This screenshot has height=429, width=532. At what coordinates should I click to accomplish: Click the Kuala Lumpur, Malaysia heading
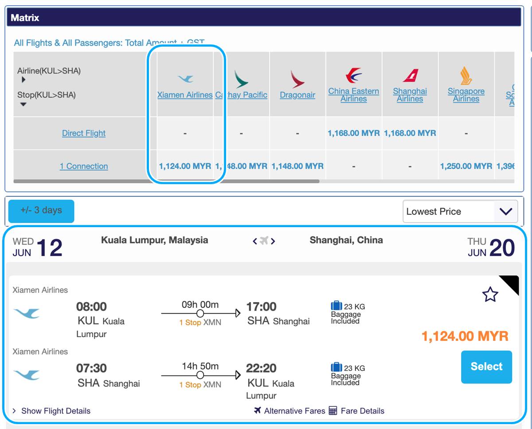click(x=155, y=240)
